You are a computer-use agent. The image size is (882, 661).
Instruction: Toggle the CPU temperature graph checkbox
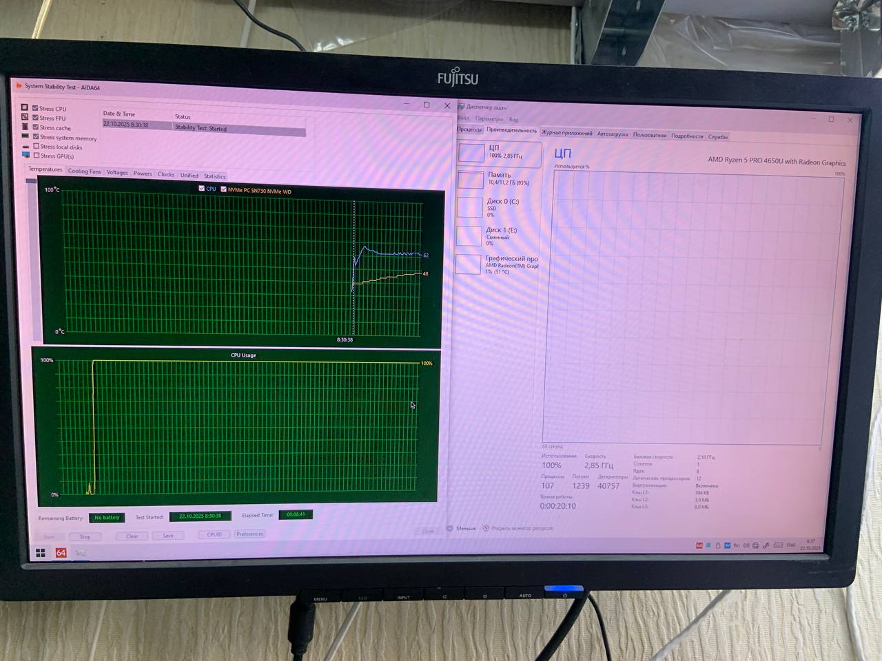202,189
